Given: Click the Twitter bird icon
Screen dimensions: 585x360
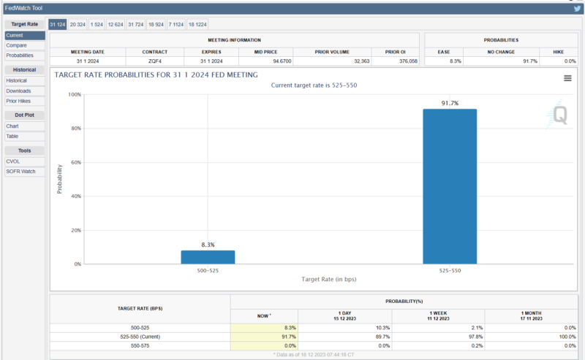Looking at the screenshot, I should [x=578, y=9].
